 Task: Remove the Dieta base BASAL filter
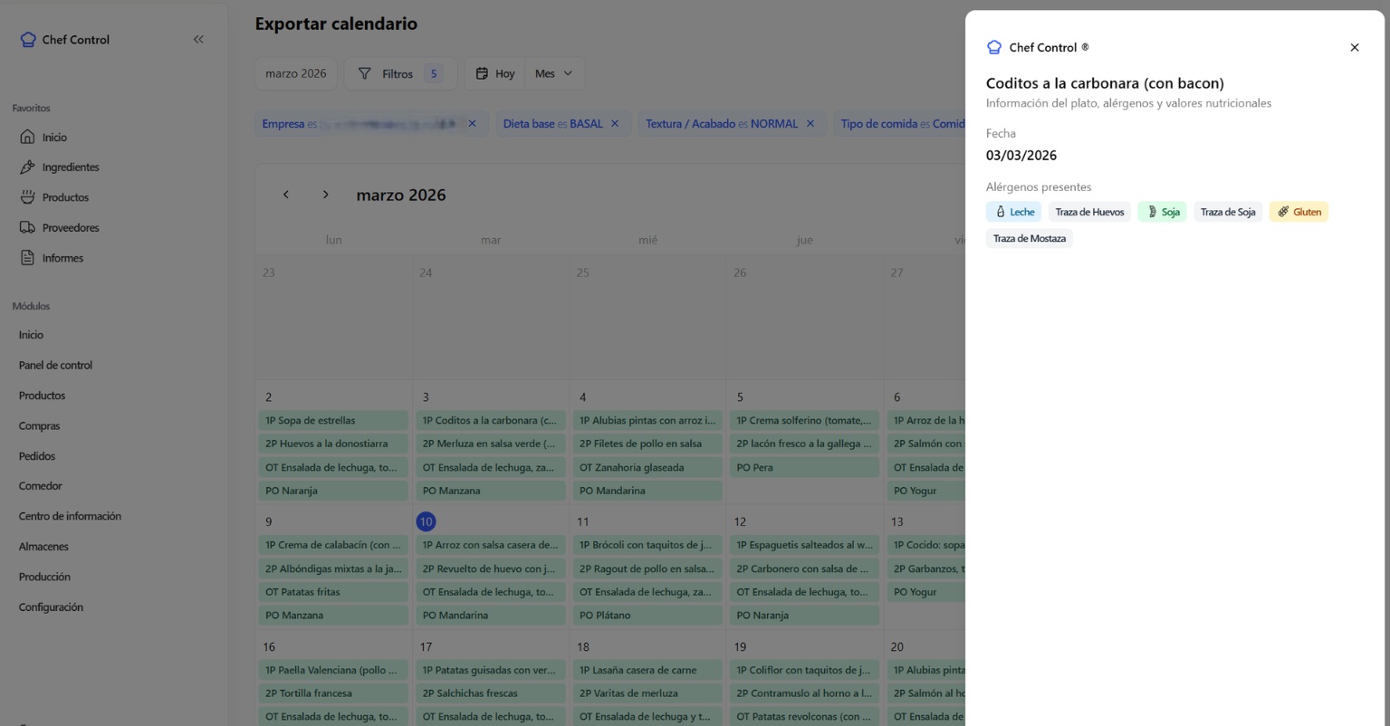615,124
